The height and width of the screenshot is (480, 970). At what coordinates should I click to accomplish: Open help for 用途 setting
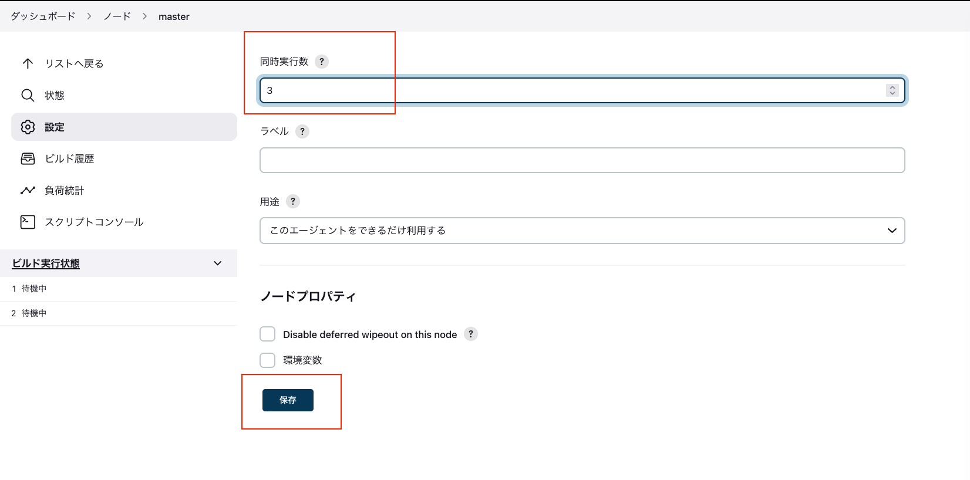tap(293, 201)
